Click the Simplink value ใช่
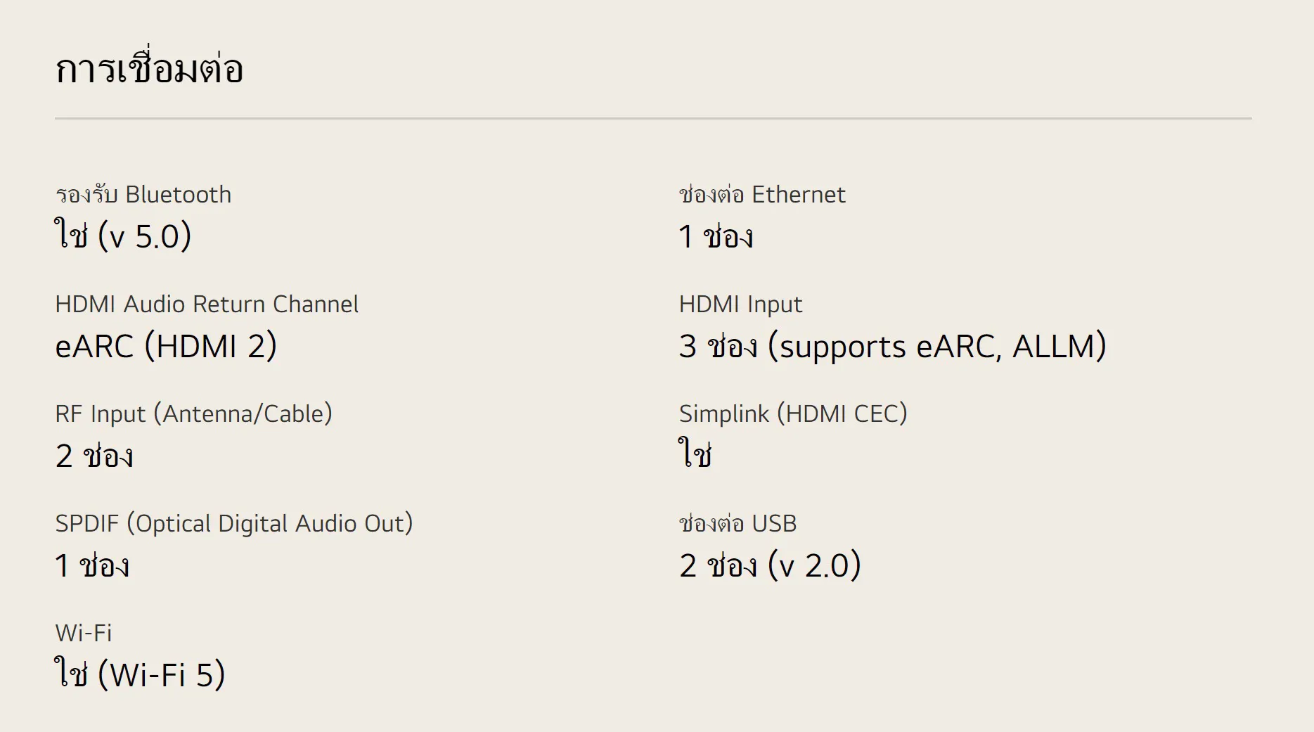 tap(695, 454)
